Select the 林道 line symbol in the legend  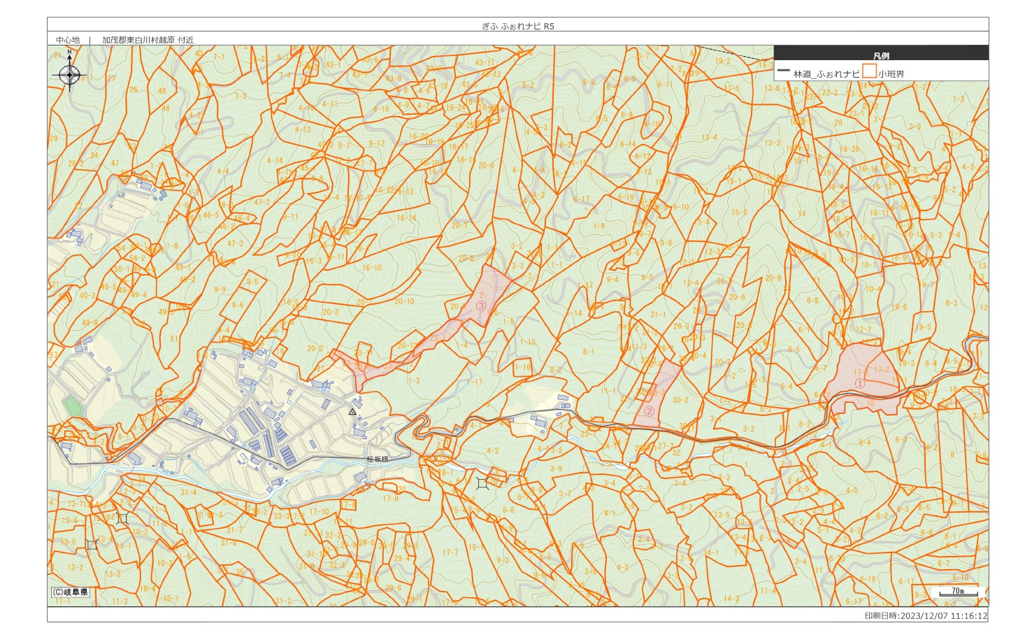783,71
